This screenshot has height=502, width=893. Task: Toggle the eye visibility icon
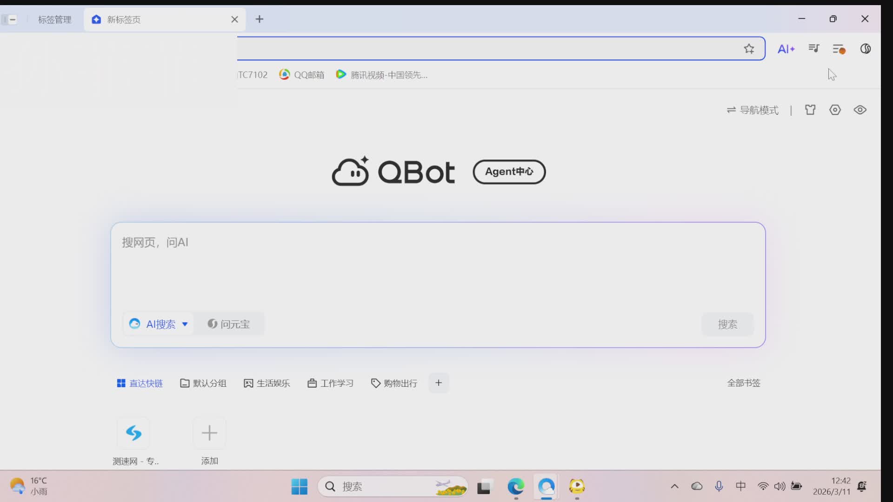click(x=860, y=110)
